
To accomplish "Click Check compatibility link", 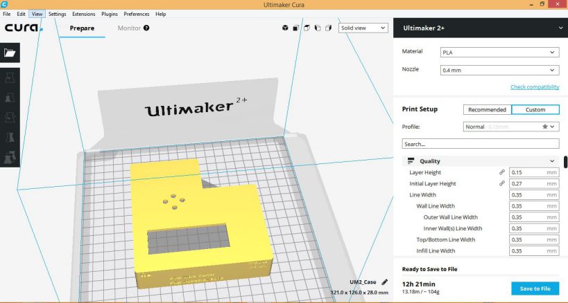I will 535,87.
